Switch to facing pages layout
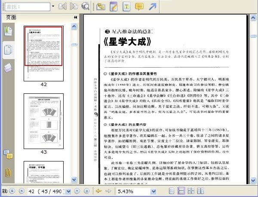The height and width of the screenshot is (197, 258). (x=200, y=191)
